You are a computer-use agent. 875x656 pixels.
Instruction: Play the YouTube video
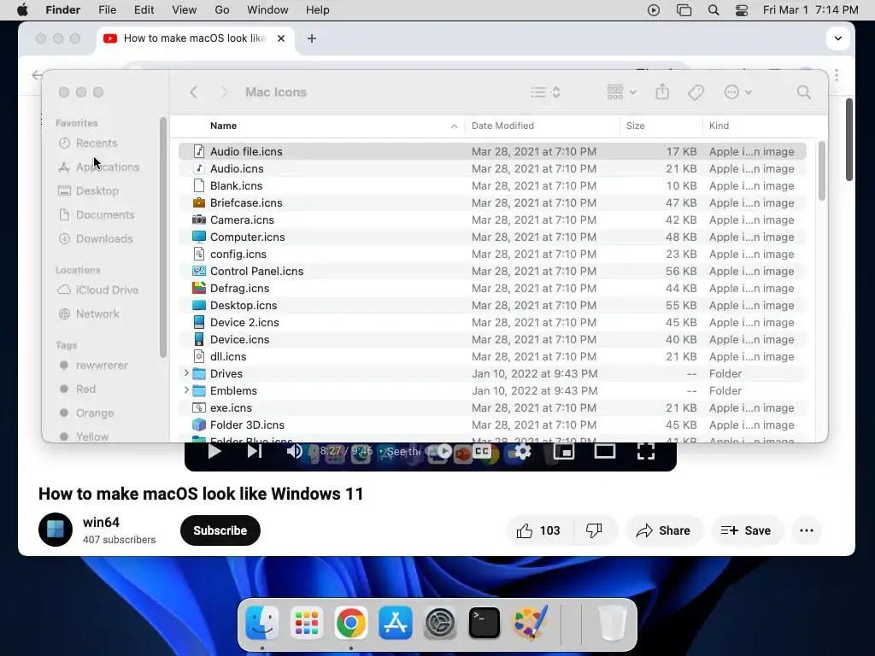click(x=214, y=451)
